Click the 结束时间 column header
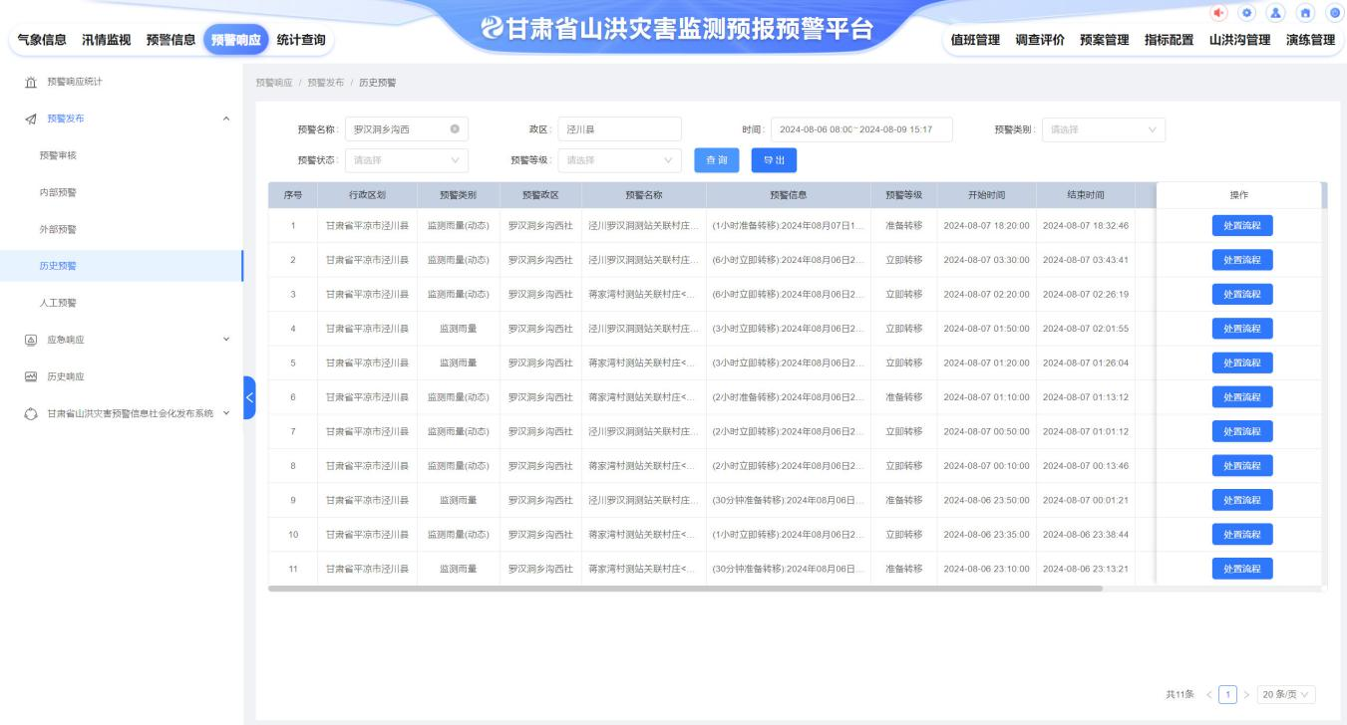The width and height of the screenshot is (1347, 725). coord(1086,195)
